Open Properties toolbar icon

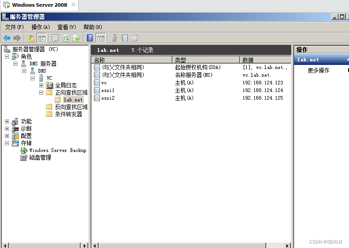click(x=55, y=38)
